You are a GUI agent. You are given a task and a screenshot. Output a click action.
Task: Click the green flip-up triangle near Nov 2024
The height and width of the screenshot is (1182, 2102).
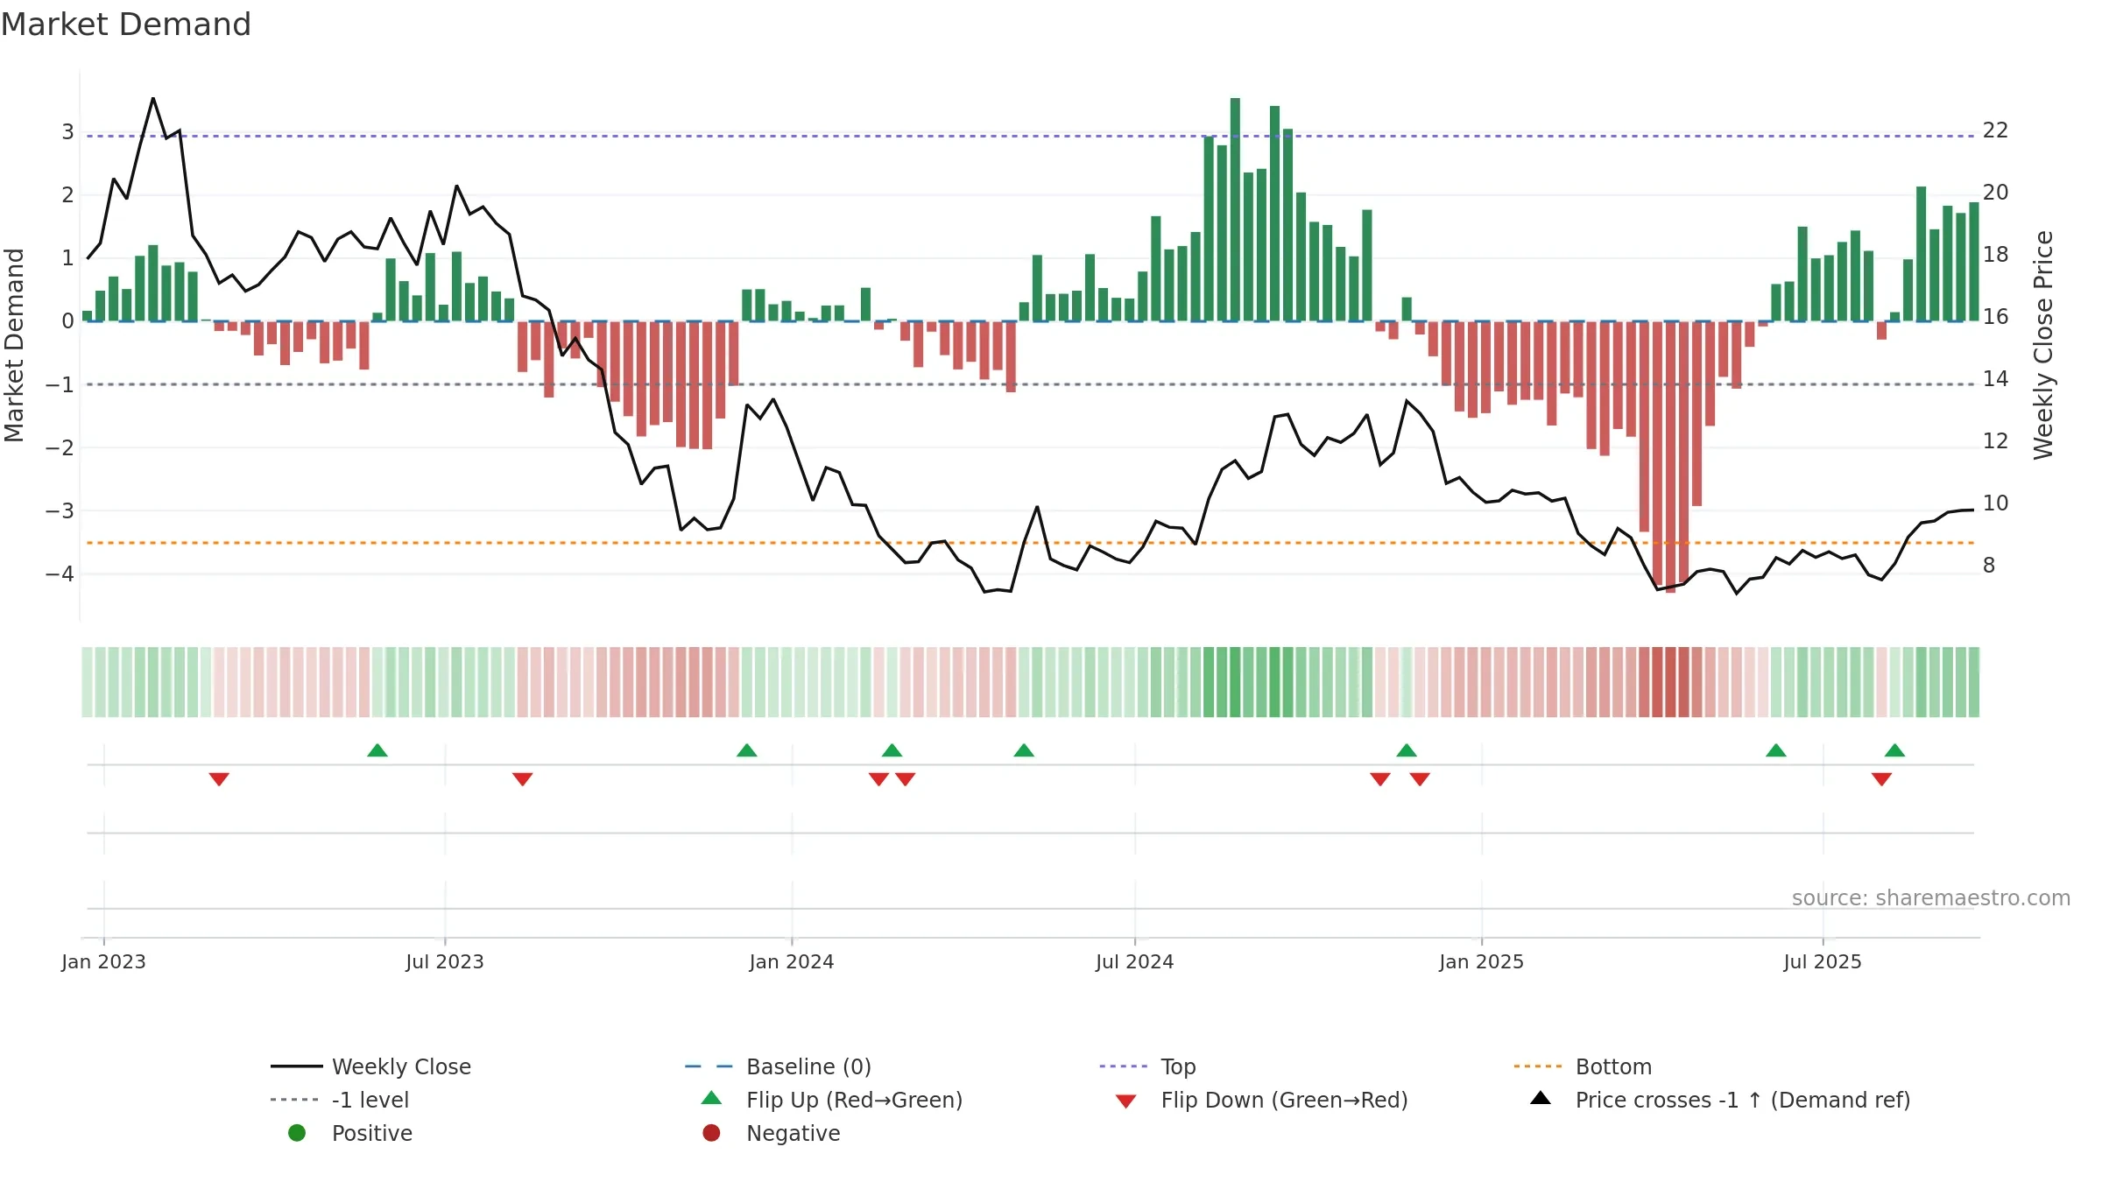(1407, 750)
